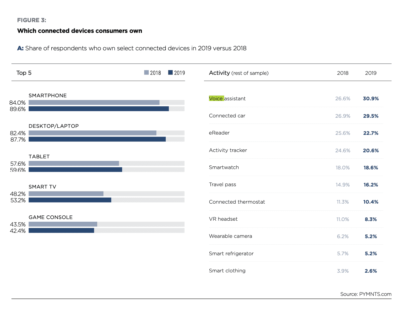Click the Source: PYMNTS.com text
This screenshot has width=408, height=320.
tap(366, 294)
